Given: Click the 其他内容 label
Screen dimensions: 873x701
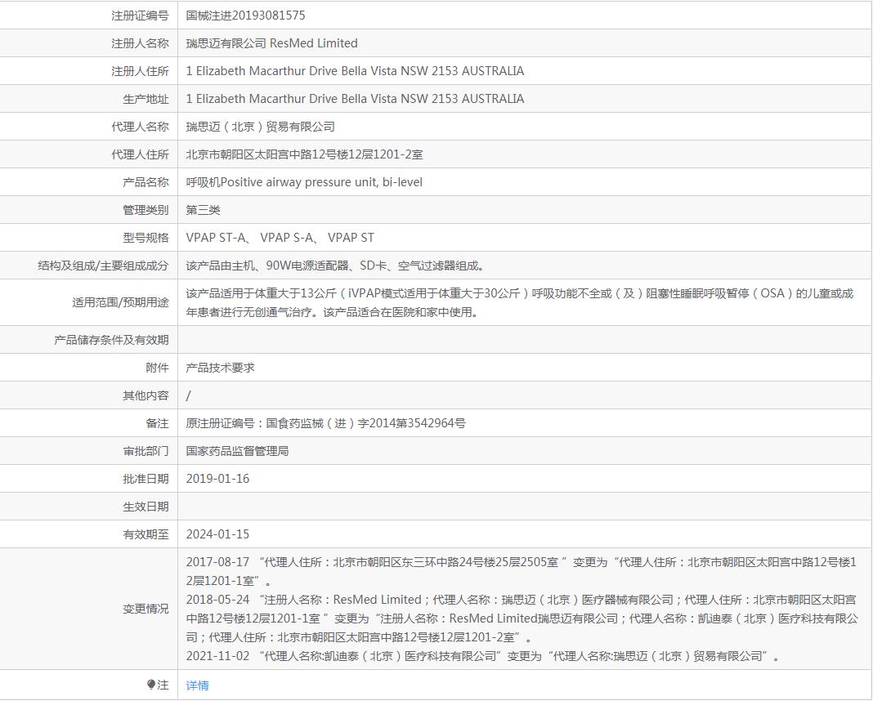Looking at the screenshot, I should pyautogui.click(x=145, y=395).
